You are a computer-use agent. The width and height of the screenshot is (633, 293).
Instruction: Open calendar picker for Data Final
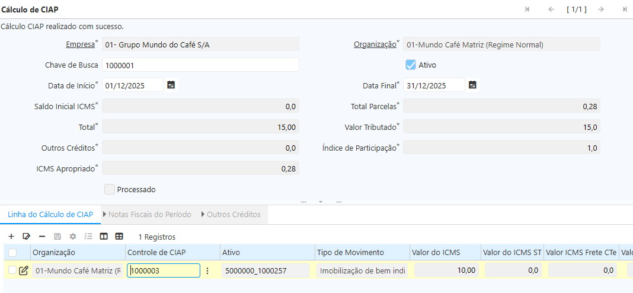[x=473, y=85]
